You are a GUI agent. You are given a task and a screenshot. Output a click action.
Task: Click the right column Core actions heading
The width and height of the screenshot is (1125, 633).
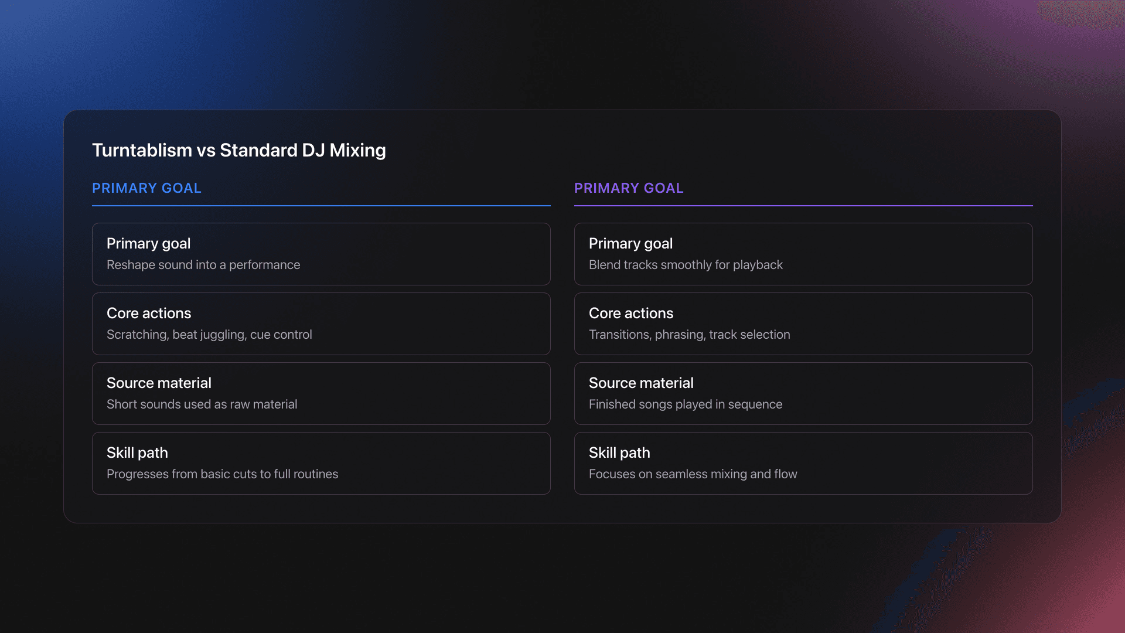coord(630,313)
